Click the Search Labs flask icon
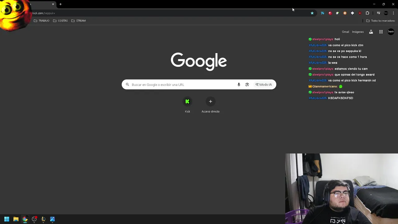 371,32
